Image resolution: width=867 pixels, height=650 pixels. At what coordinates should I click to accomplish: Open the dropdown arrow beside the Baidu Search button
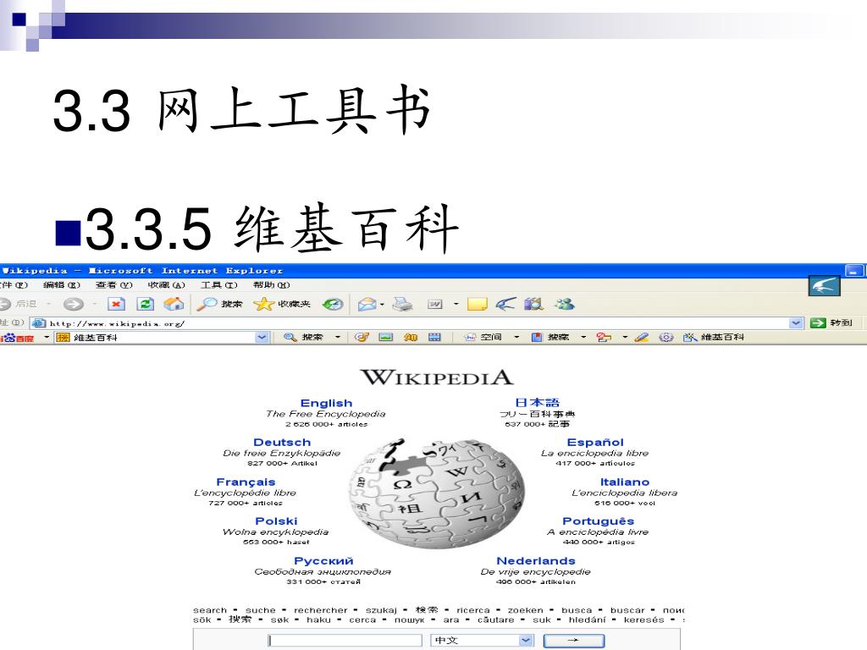click(x=337, y=337)
